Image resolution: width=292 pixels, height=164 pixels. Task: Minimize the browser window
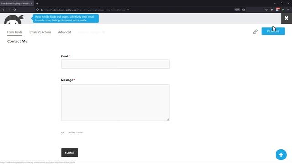275,3
